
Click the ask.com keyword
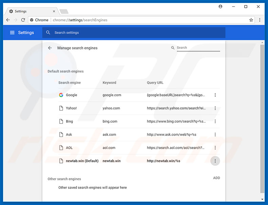pos(109,135)
